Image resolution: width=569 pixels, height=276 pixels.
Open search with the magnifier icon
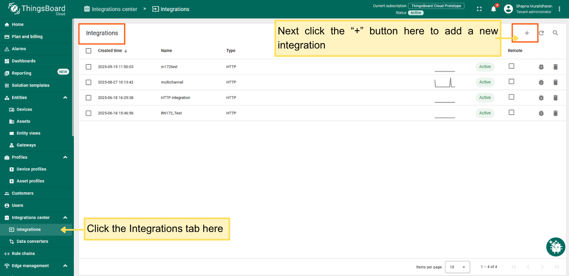(x=555, y=33)
